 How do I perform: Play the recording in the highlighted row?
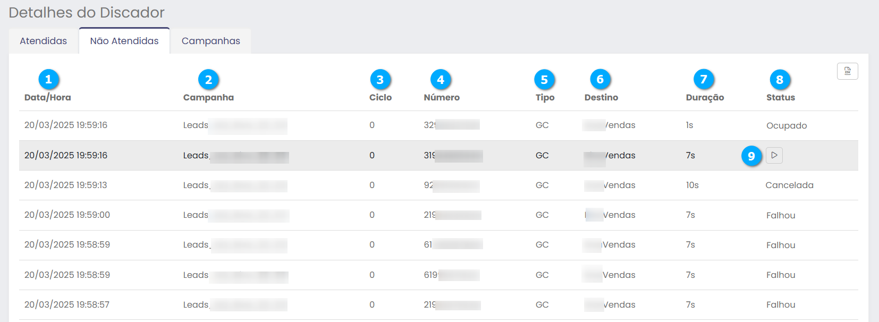(x=774, y=155)
